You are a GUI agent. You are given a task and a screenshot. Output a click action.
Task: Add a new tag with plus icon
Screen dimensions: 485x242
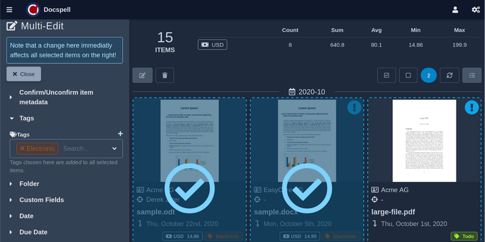click(120, 134)
